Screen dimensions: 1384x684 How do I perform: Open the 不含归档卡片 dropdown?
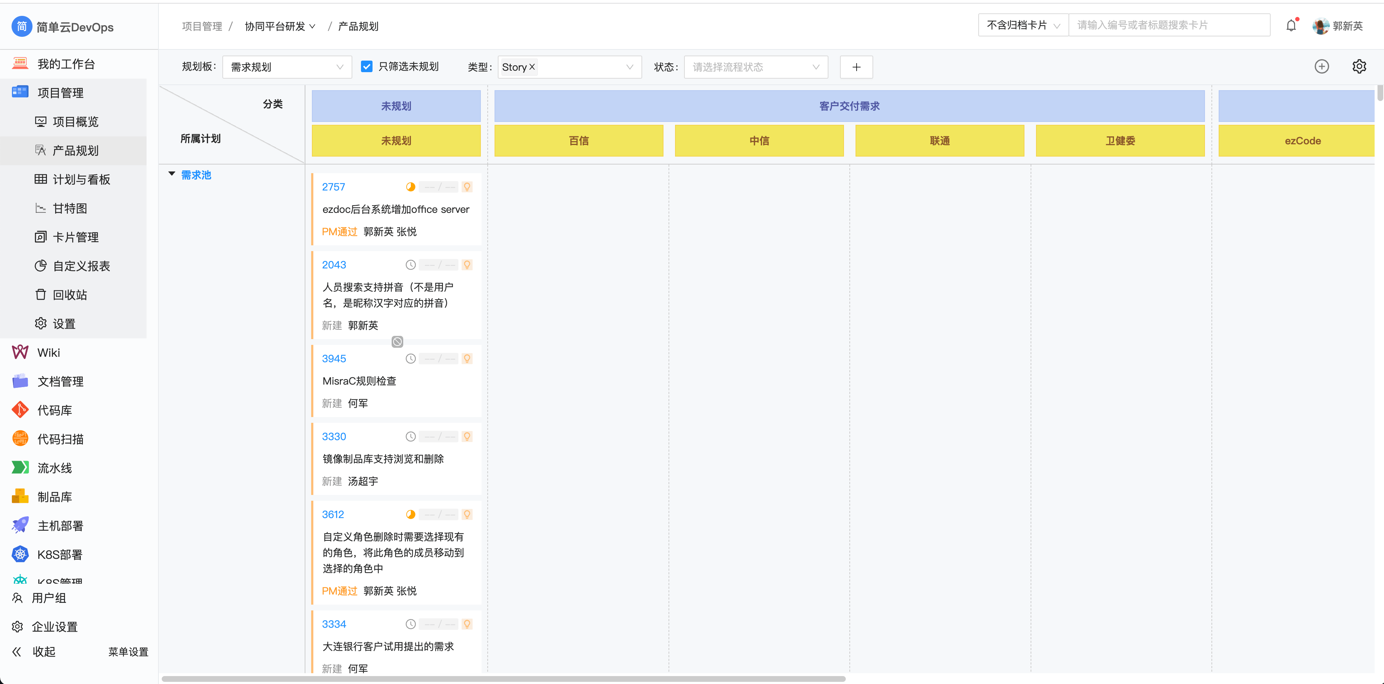click(1023, 25)
